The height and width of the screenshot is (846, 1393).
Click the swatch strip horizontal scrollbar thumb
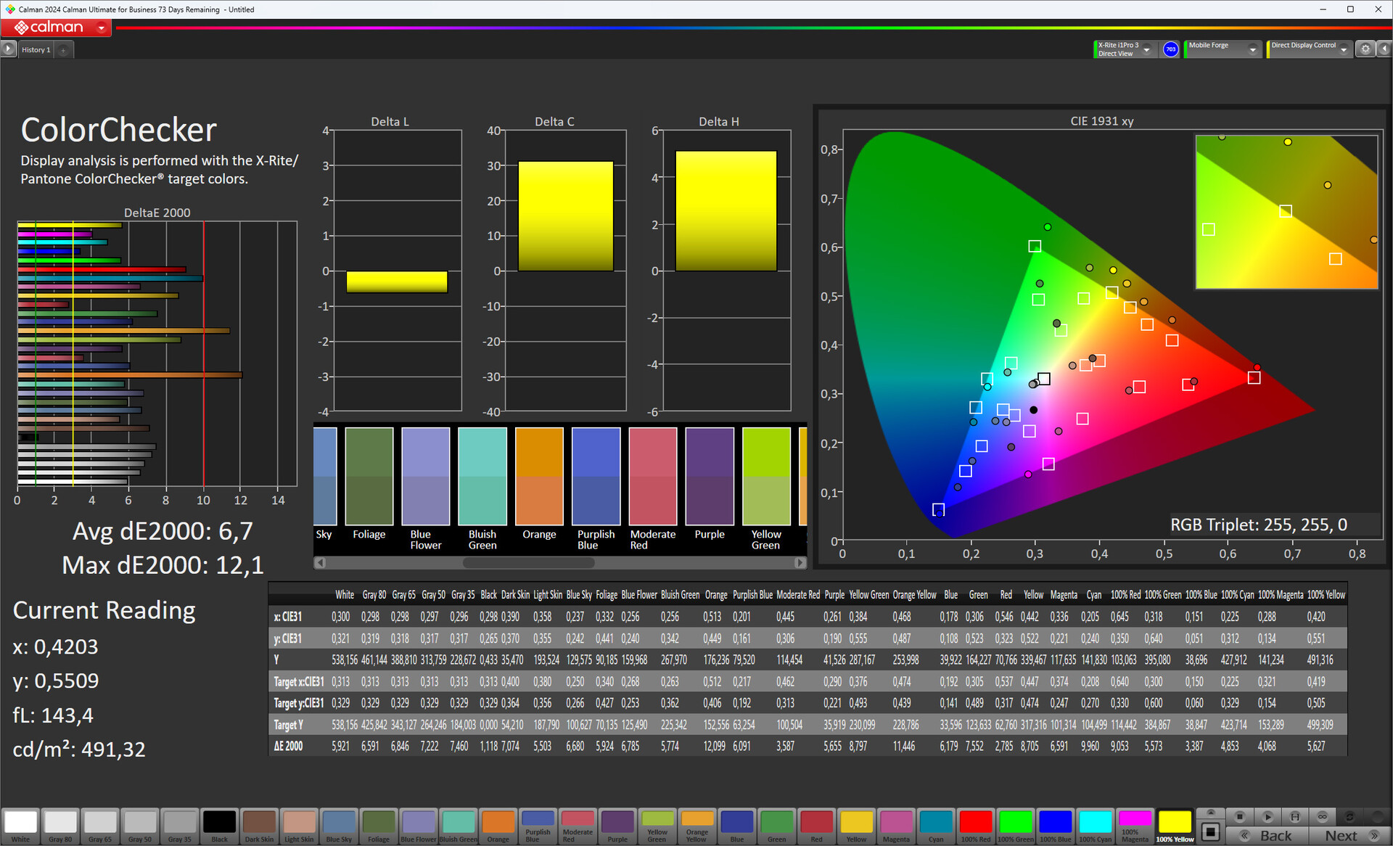tap(529, 562)
